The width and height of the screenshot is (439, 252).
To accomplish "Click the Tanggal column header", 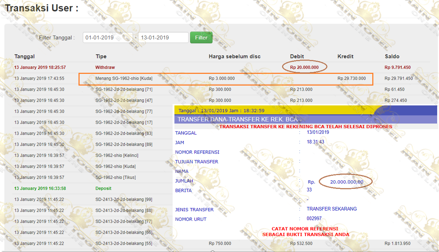I will pyautogui.click(x=25, y=56).
